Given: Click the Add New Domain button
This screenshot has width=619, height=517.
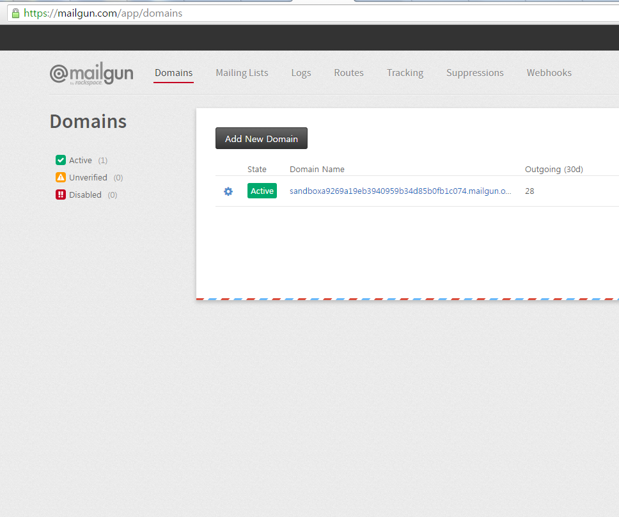Looking at the screenshot, I should pos(262,138).
